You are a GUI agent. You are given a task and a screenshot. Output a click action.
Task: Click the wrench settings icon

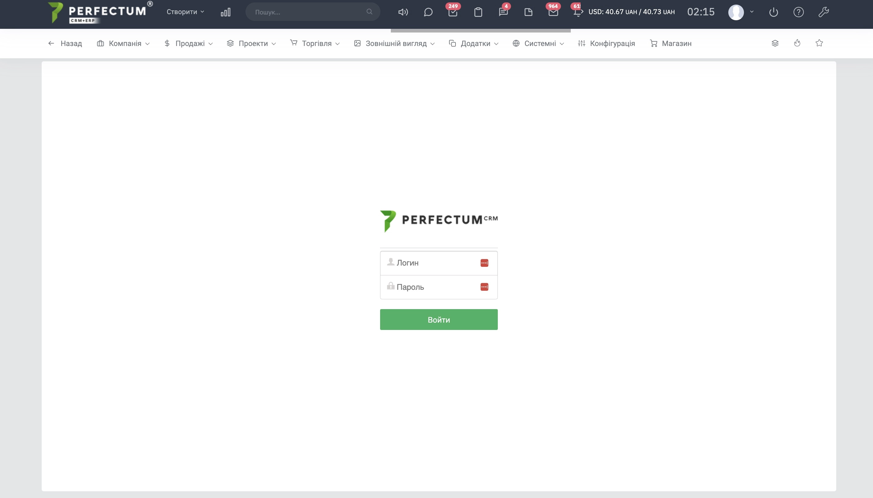(824, 12)
